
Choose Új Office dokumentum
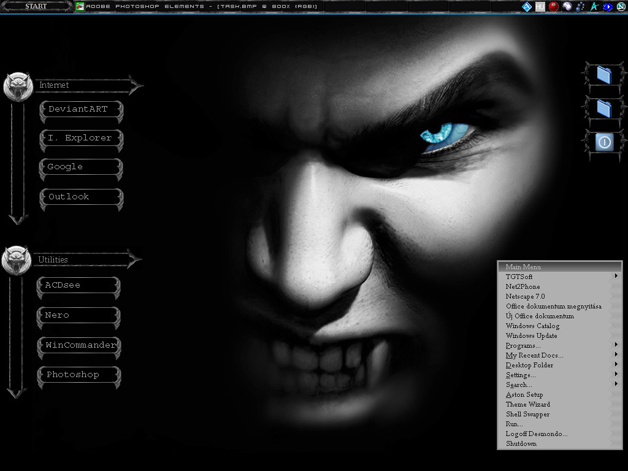pyautogui.click(x=560, y=316)
